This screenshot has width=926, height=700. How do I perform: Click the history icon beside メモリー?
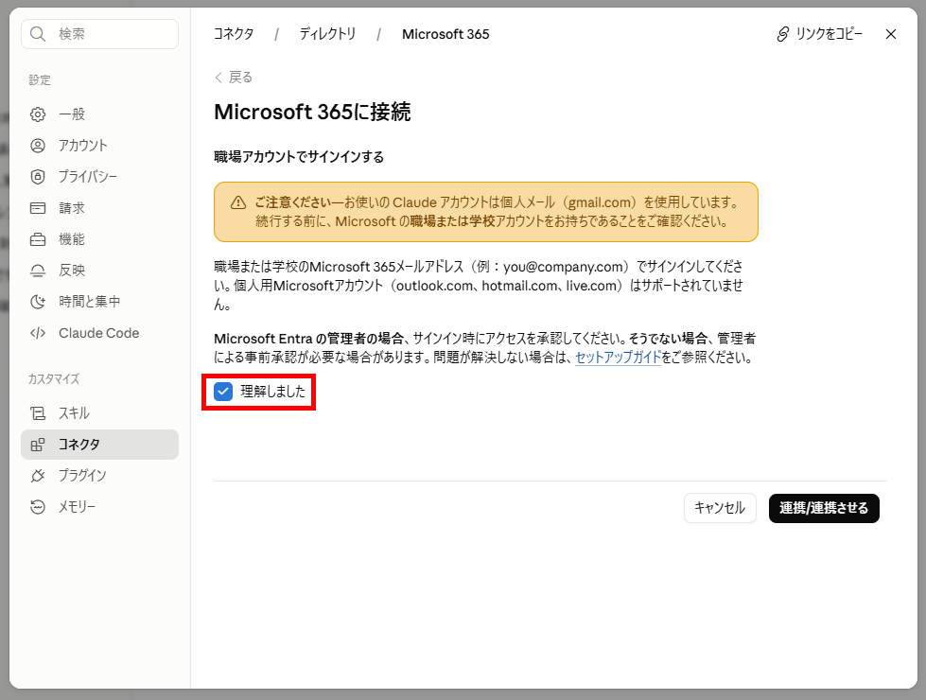(38, 507)
